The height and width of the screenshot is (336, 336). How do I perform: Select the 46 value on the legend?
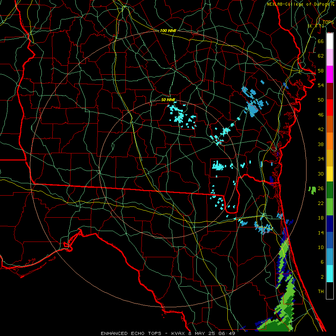coord(321,115)
